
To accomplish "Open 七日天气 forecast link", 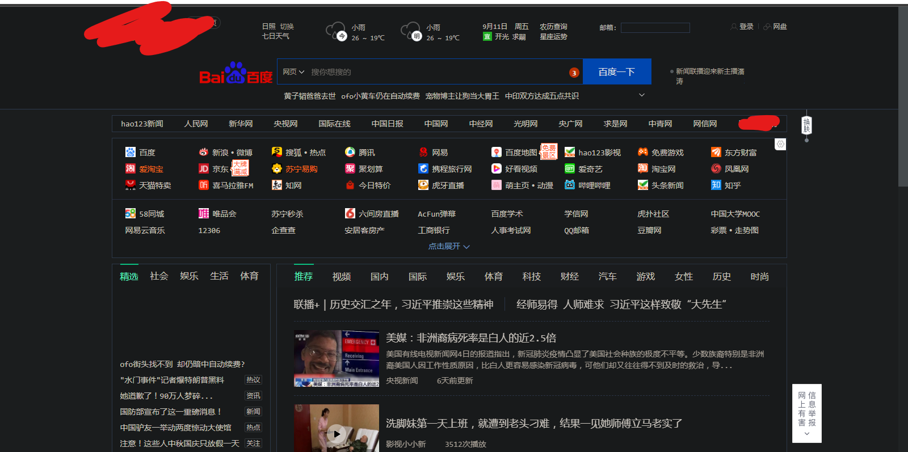I will tap(275, 36).
